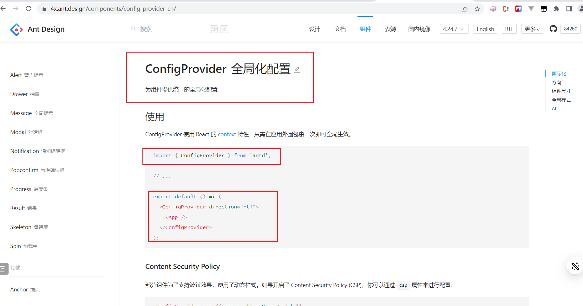This screenshot has width=583, height=306.
Task: Click the 使用 section heading
Action: (x=155, y=117)
